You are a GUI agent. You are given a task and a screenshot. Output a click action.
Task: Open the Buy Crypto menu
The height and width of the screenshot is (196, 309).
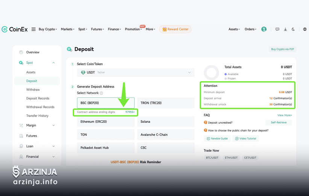point(48,29)
